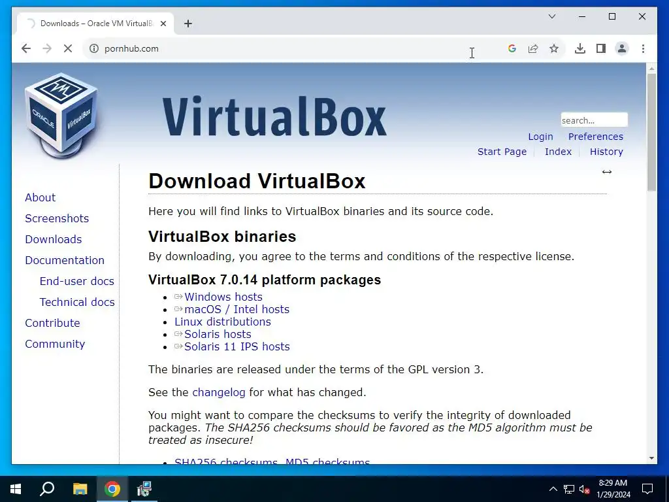Open Chrome three-dot menu
The width and height of the screenshot is (669, 502).
pyautogui.click(x=643, y=48)
